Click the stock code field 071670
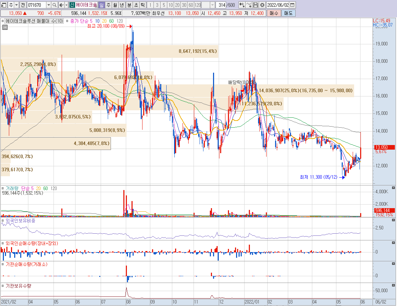The height and width of the screenshot is (306, 397). 37,5
